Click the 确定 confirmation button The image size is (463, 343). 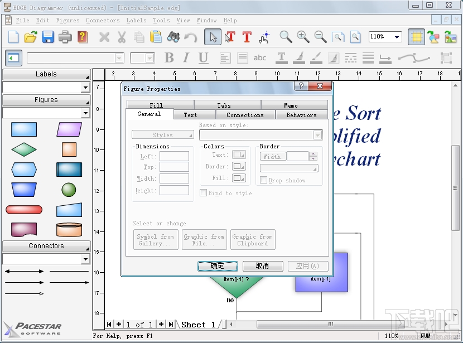point(217,266)
